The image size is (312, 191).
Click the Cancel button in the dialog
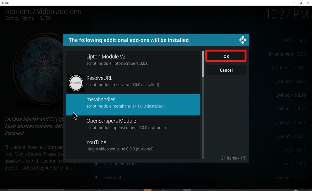tap(226, 70)
